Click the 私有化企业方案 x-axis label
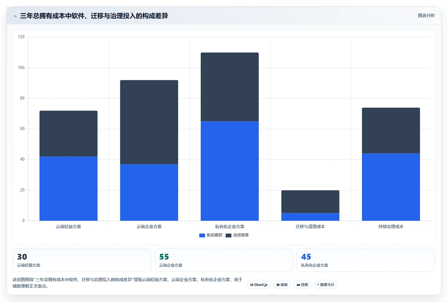 coord(230,226)
